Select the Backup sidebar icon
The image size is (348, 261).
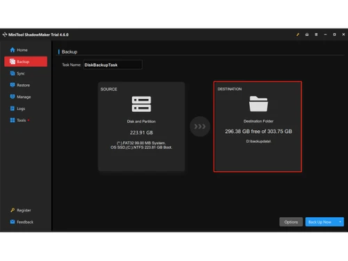click(13, 61)
